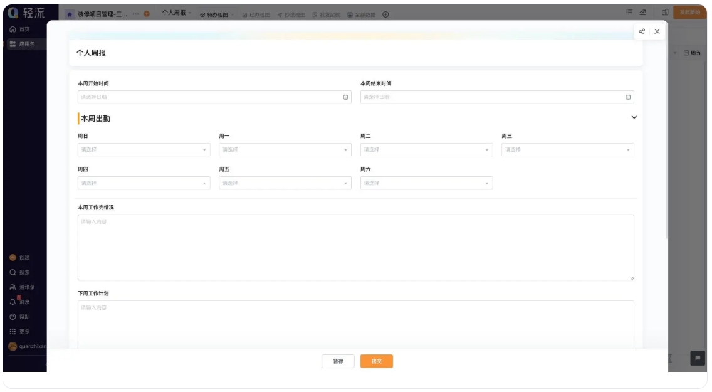Open 消息 notifications bell icon
Viewport: 712px width, 392px height.
point(13,302)
